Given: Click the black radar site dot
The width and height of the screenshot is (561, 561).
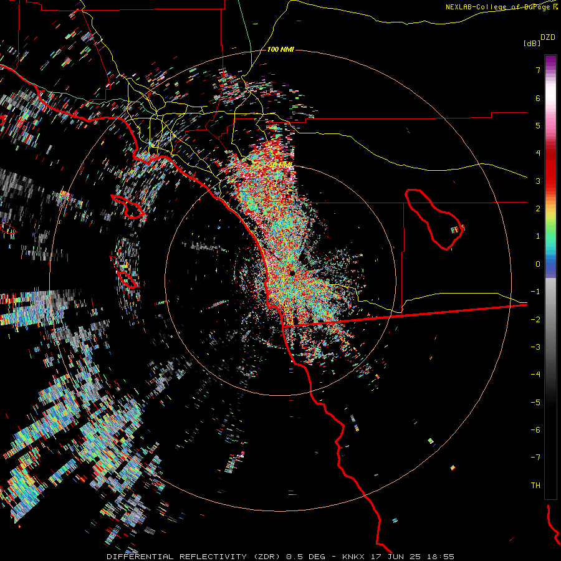Looking at the screenshot, I should pyautogui.click(x=292, y=274).
